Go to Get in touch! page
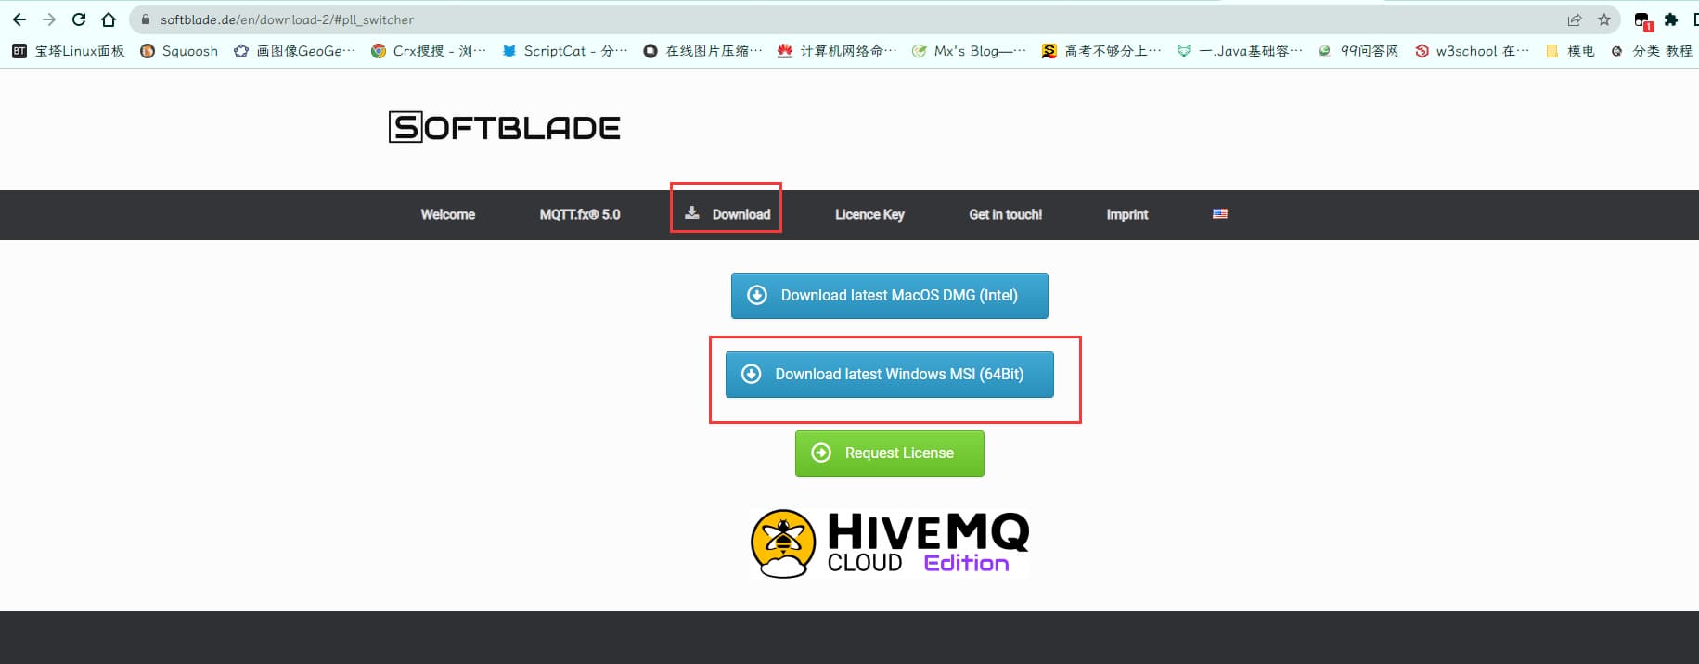 tap(1005, 215)
